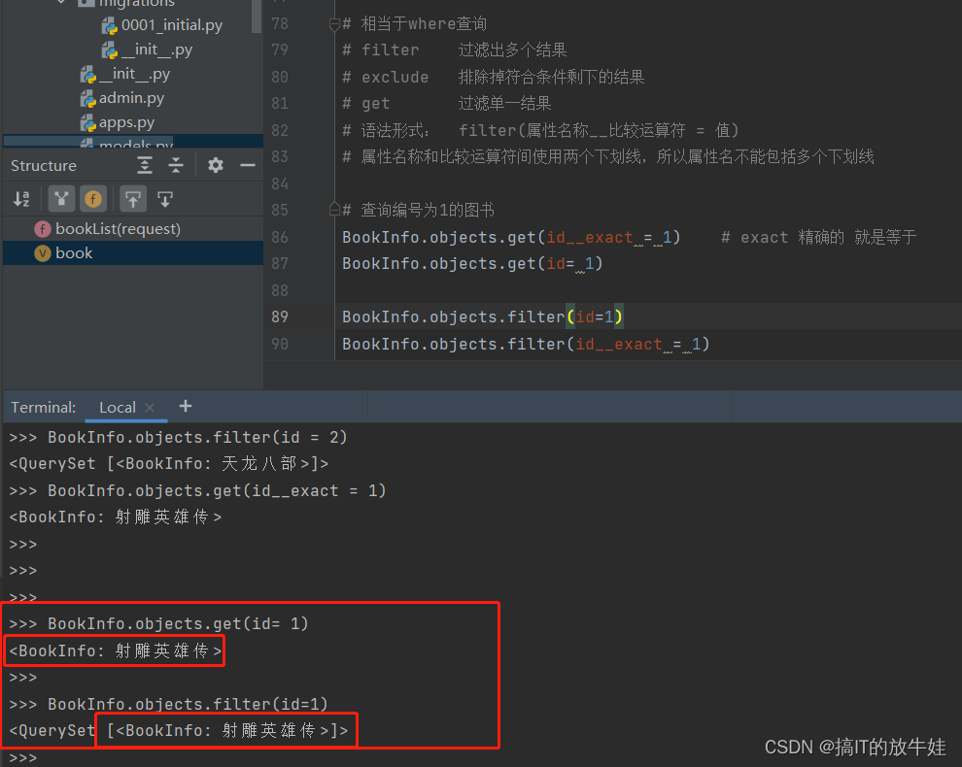This screenshot has height=767, width=962.
Task: Click the Expand All icon in Structure panel
Action: point(145,165)
